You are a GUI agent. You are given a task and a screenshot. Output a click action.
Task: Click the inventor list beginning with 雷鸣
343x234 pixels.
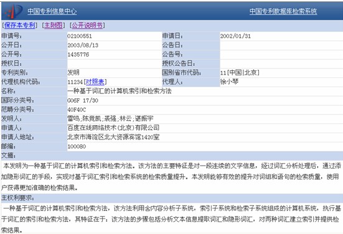[x=110, y=118]
